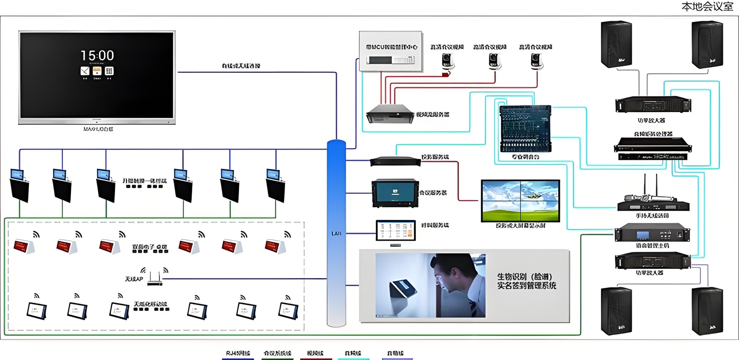Click the blue RJ45 network cable legend swatch
The image size is (739, 360).
click(x=238, y=358)
